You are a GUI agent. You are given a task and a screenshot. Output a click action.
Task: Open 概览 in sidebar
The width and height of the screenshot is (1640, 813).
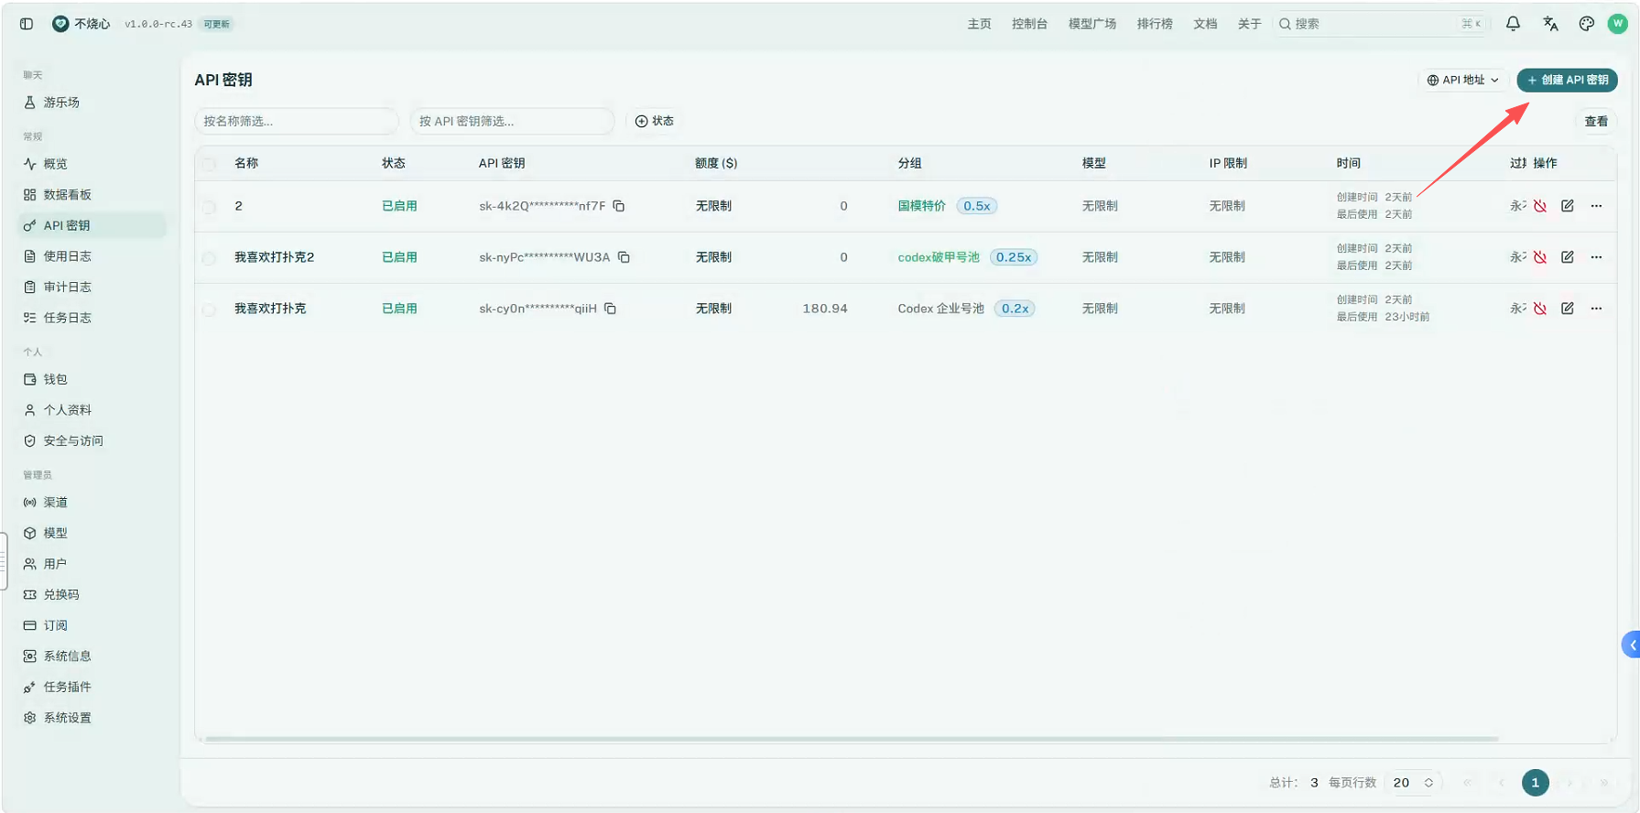pos(92,164)
